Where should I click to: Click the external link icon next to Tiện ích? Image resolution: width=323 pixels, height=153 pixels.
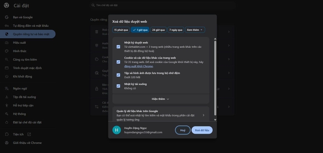(x=29, y=134)
